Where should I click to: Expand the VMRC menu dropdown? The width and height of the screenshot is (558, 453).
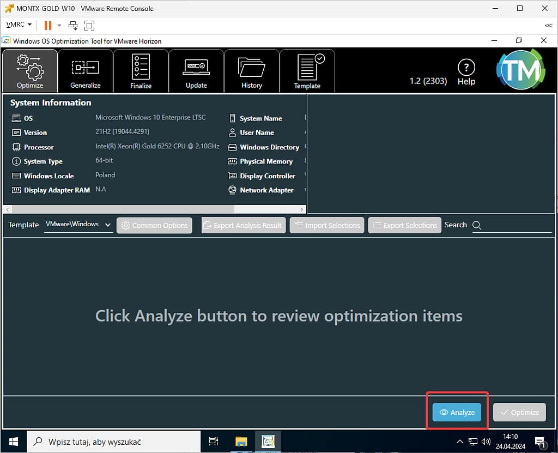tap(19, 25)
